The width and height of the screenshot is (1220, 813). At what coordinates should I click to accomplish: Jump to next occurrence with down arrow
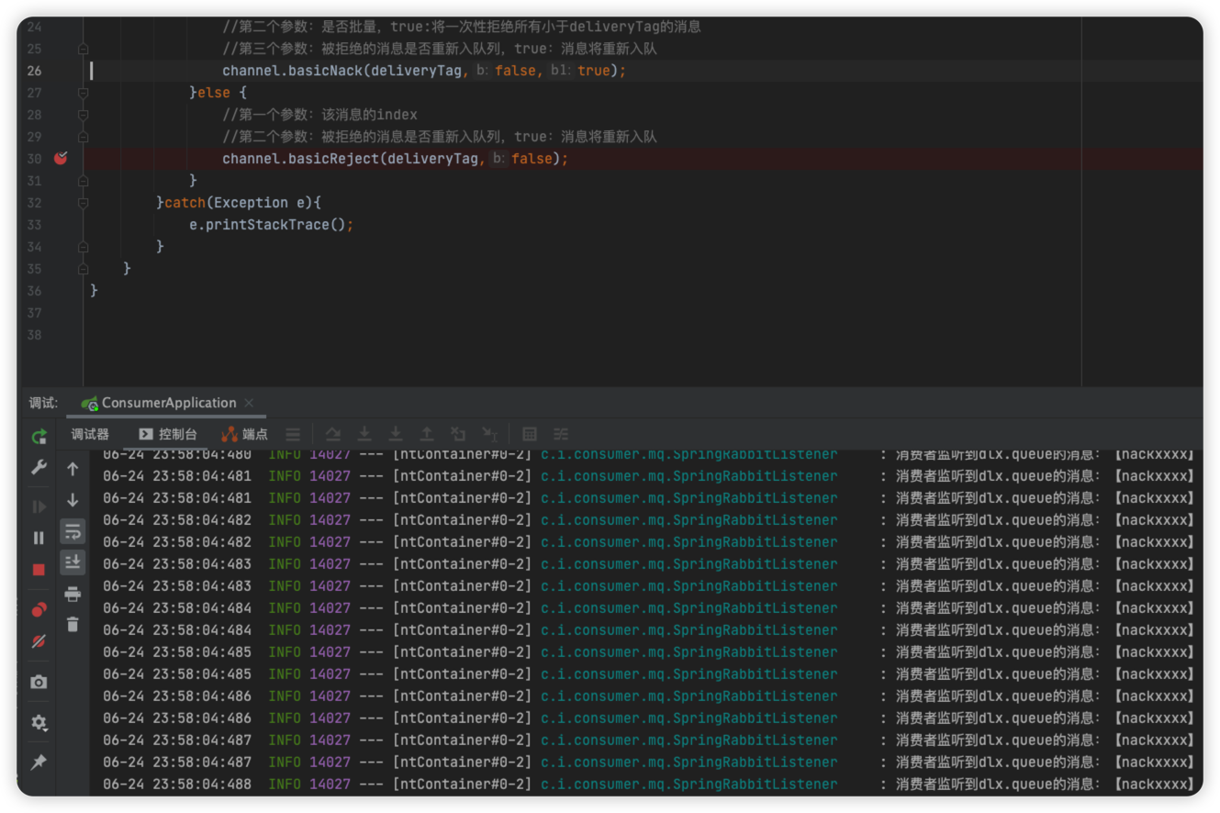(x=73, y=500)
